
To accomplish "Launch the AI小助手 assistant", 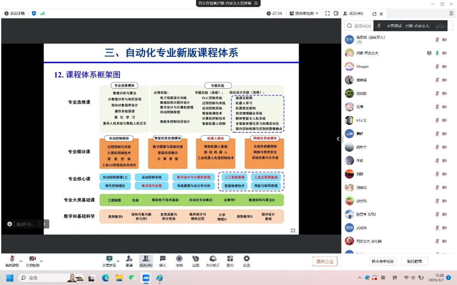I will (x=213, y=260).
